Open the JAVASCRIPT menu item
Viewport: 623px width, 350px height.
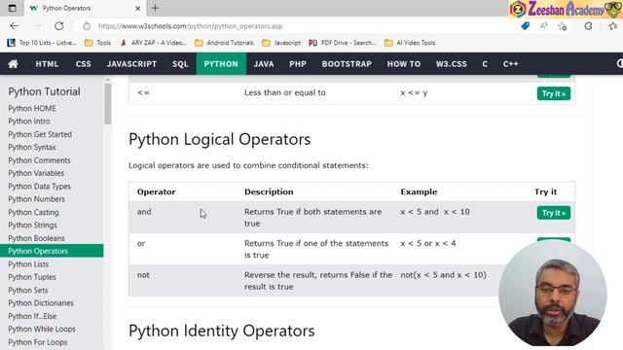(131, 64)
